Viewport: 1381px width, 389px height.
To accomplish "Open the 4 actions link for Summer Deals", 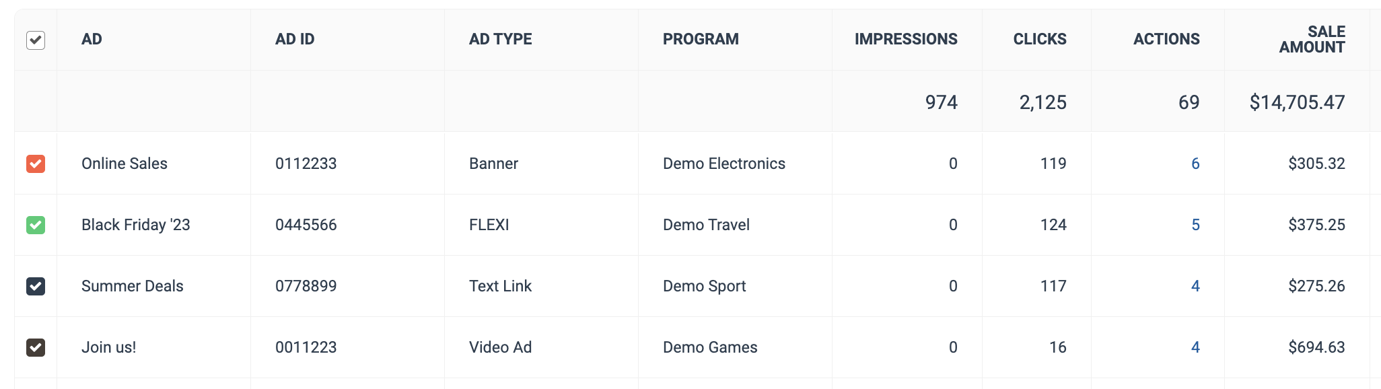I will (x=1195, y=286).
